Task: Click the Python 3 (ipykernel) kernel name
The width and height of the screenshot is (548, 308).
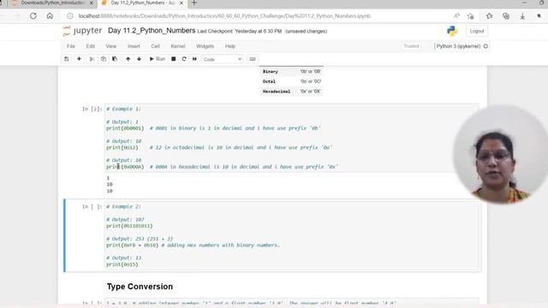Action: click(x=458, y=46)
